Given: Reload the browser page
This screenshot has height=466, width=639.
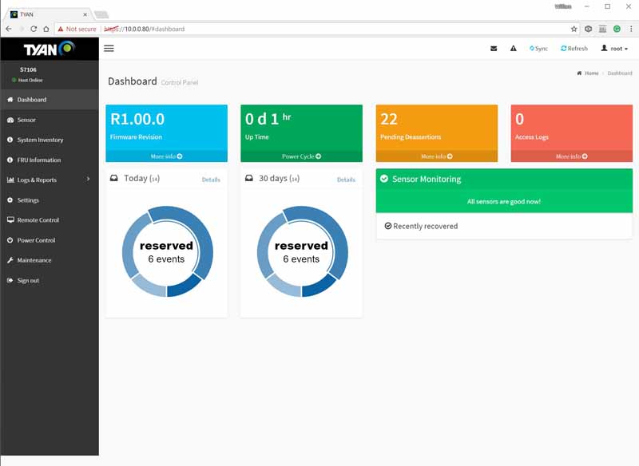Looking at the screenshot, I should [34, 29].
